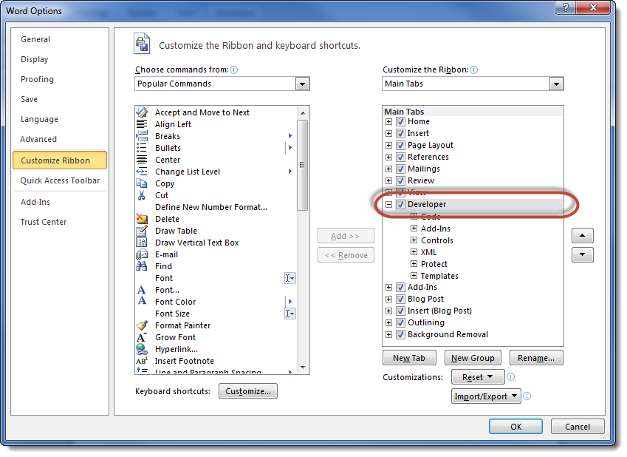Screen dimensions: 627x457
Task: Click the Delete command icon
Action: pyautogui.click(x=142, y=219)
